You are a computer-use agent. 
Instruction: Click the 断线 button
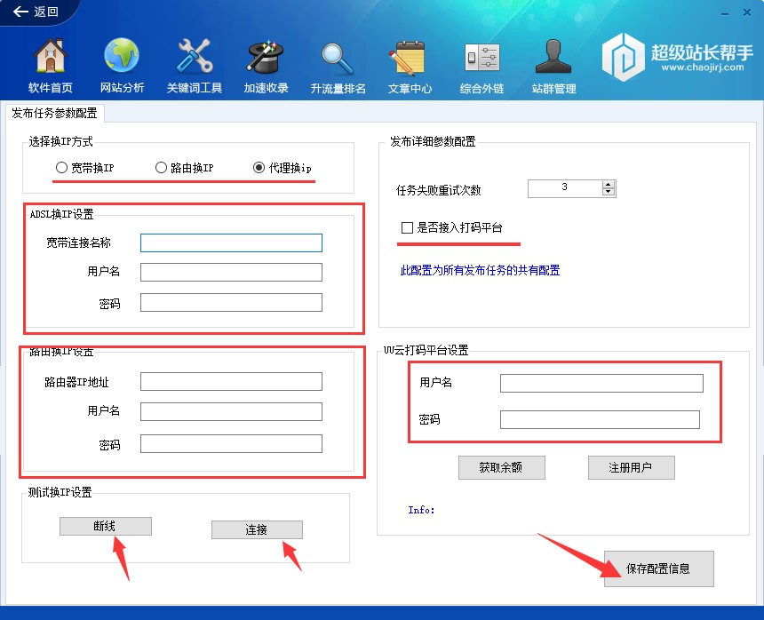(105, 526)
